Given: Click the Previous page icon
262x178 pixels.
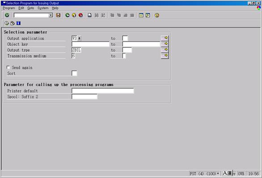Looking at the screenshot, I should coord(119,15).
